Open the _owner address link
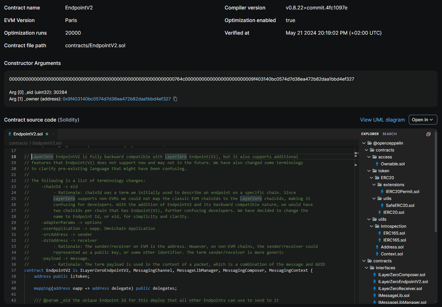This screenshot has height=307, width=442. (117, 99)
